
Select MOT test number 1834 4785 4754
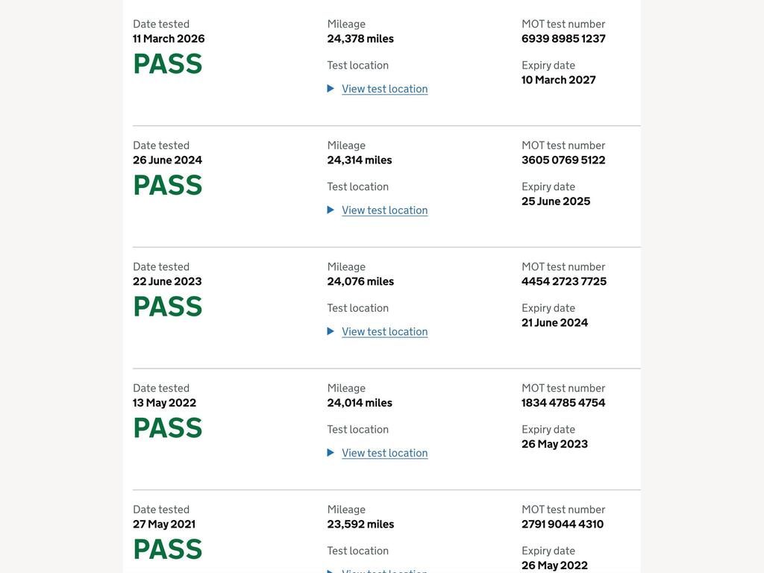(563, 402)
